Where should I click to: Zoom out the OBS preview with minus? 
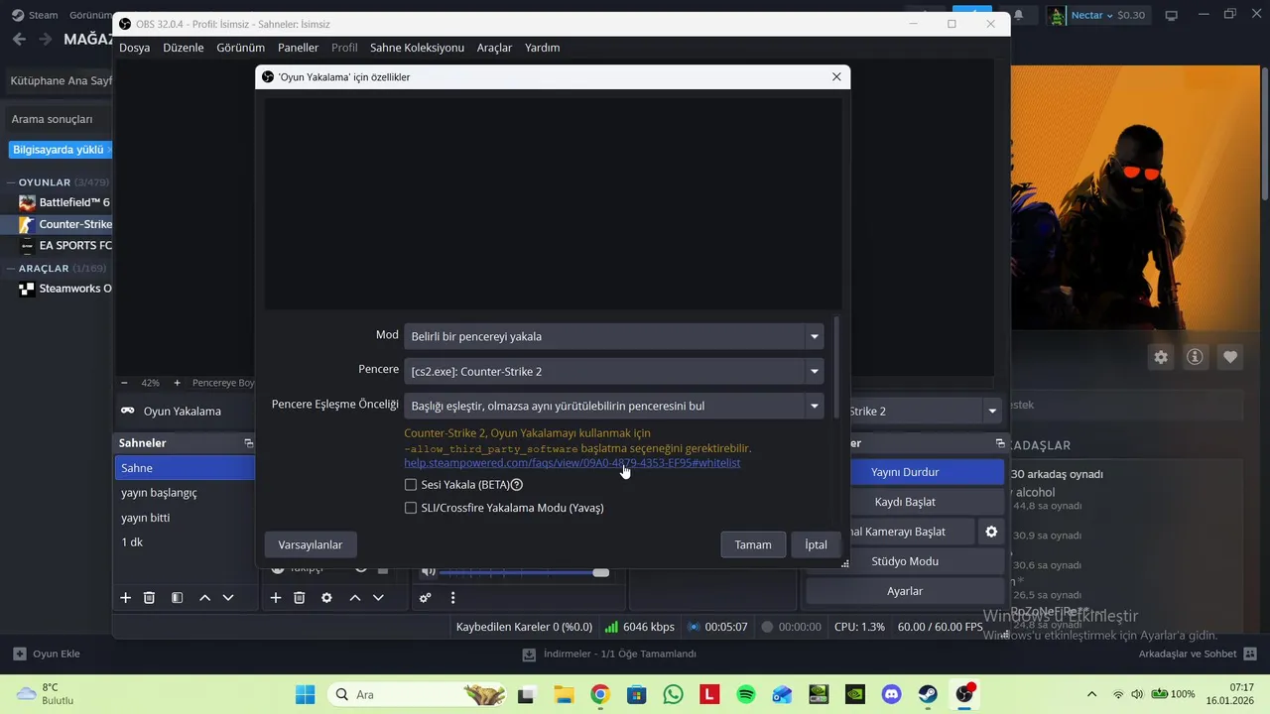[124, 383]
